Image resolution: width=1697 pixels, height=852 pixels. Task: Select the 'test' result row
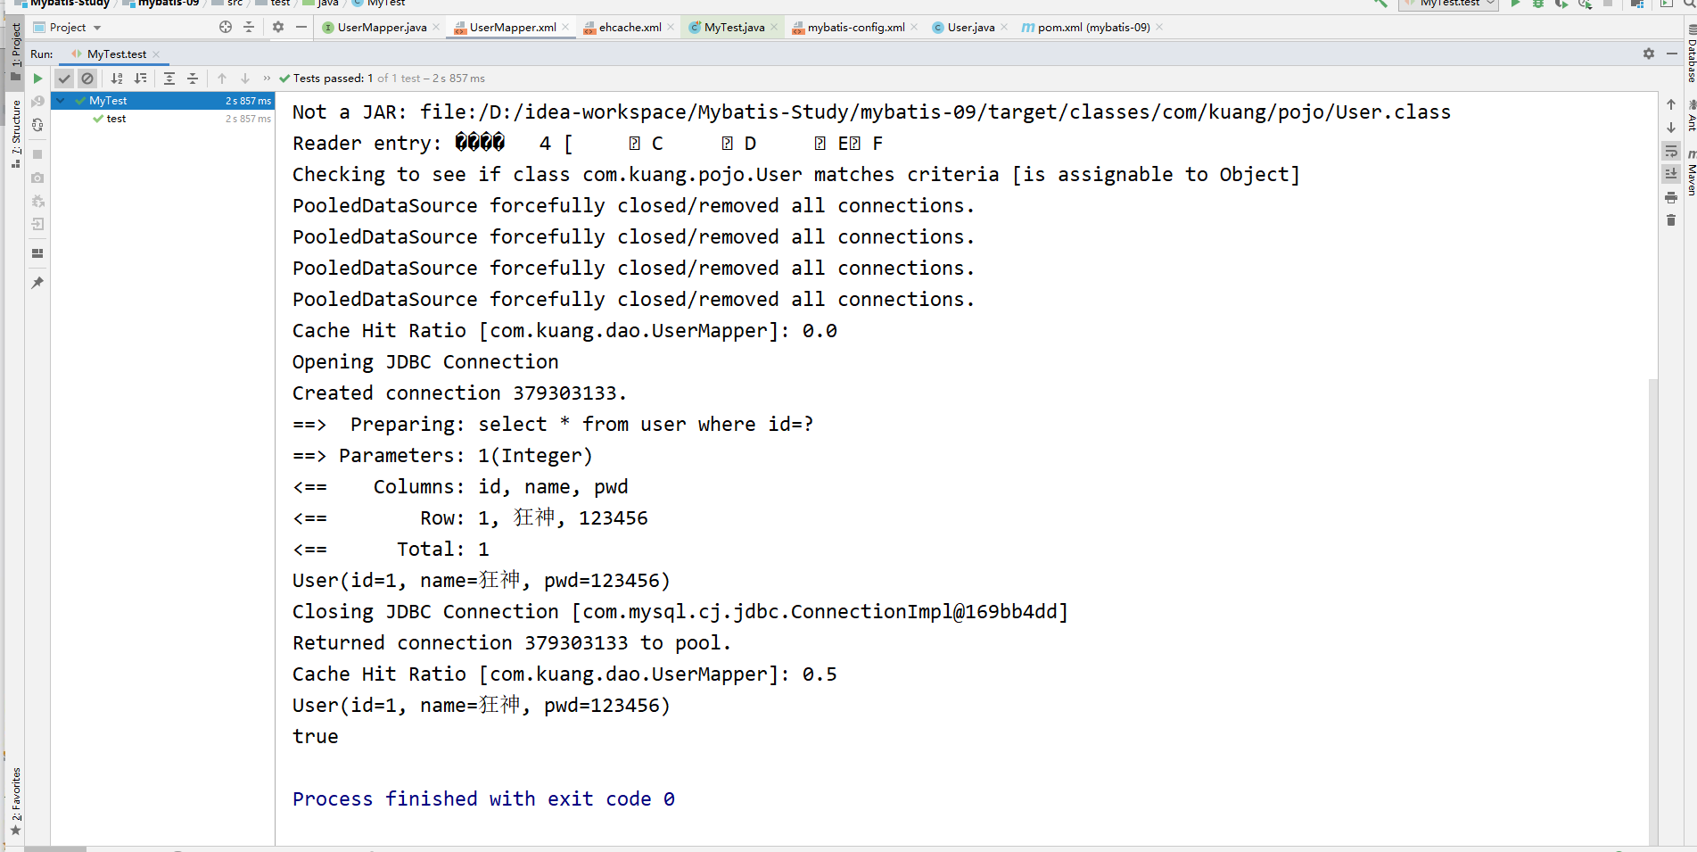162,119
